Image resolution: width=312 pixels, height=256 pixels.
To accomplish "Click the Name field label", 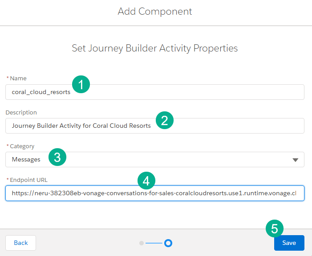I will point(18,79).
